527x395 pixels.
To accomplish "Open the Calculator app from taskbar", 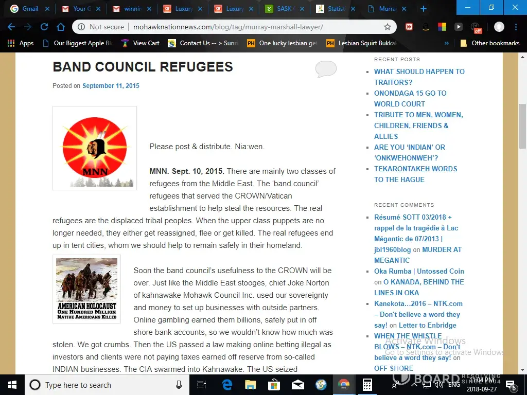I will click(x=367, y=385).
